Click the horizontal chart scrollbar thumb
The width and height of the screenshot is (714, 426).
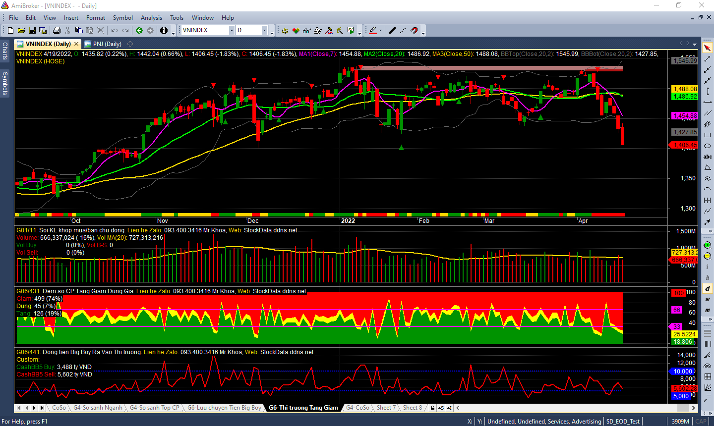pyautogui.click(x=683, y=408)
